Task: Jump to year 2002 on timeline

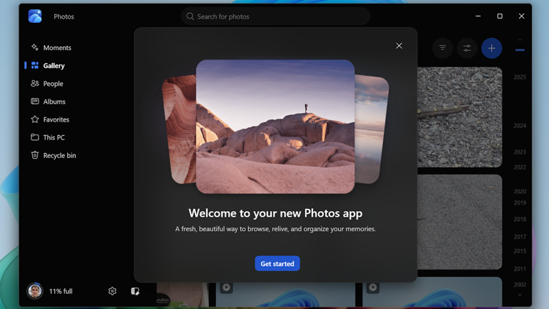Action: (520, 285)
